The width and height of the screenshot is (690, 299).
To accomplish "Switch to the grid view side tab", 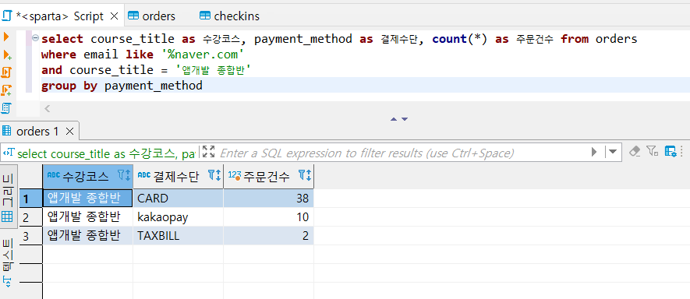I will click(x=8, y=197).
